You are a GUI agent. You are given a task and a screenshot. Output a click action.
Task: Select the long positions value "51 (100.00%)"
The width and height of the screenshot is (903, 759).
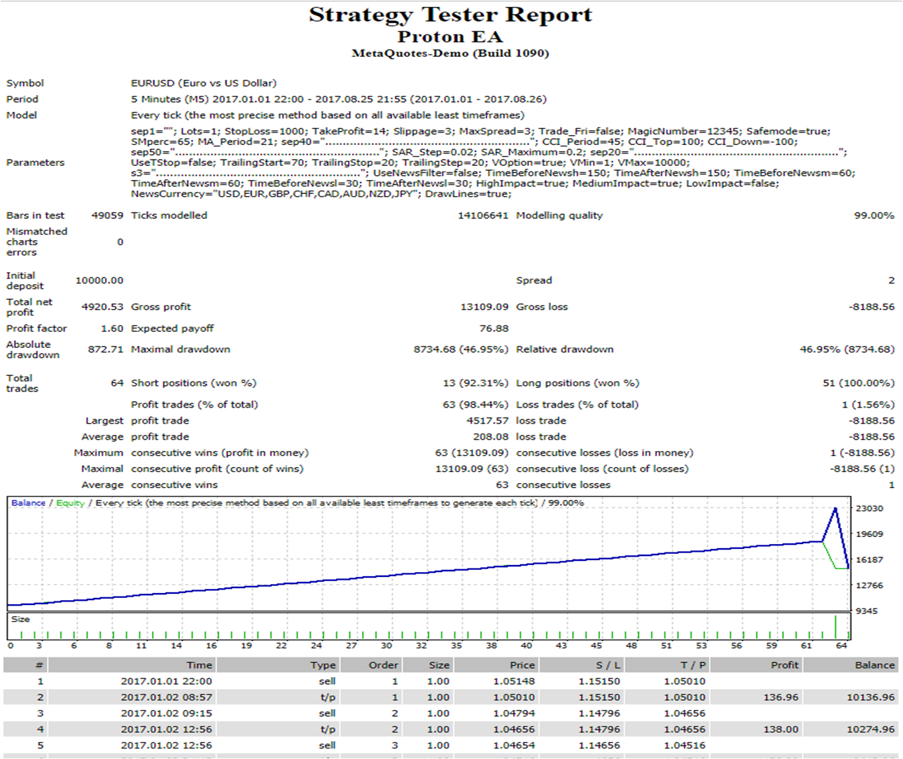click(x=859, y=384)
